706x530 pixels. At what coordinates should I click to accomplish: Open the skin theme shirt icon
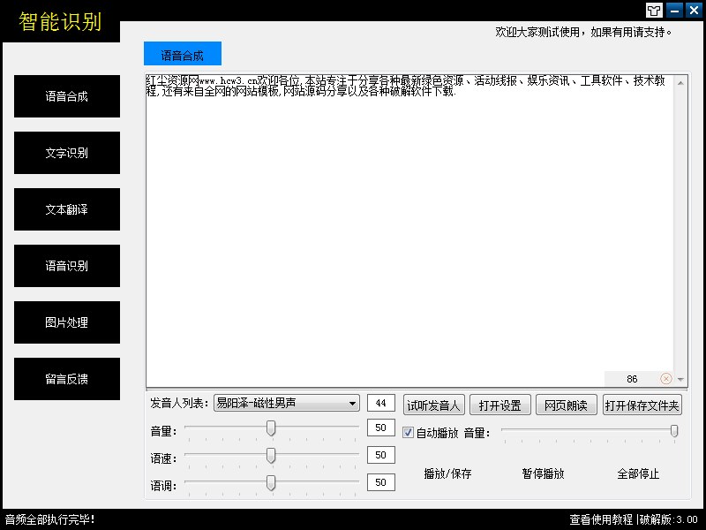click(x=654, y=10)
